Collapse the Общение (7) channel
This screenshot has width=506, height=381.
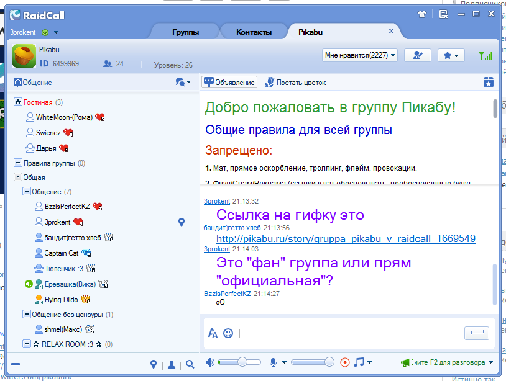coord(27,191)
